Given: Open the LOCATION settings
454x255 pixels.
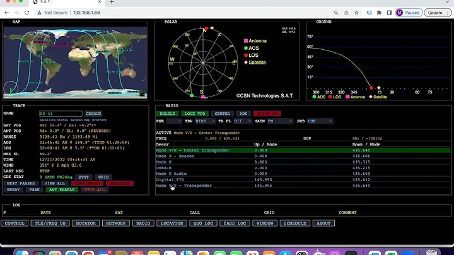Looking at the screenshot, I should click(x=172, y=223).
